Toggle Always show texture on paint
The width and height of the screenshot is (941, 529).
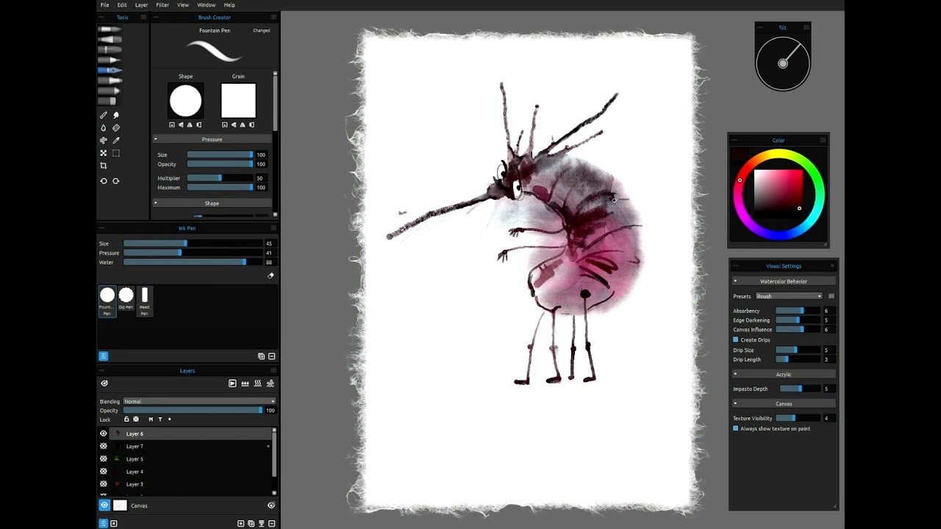pos(735,428)
